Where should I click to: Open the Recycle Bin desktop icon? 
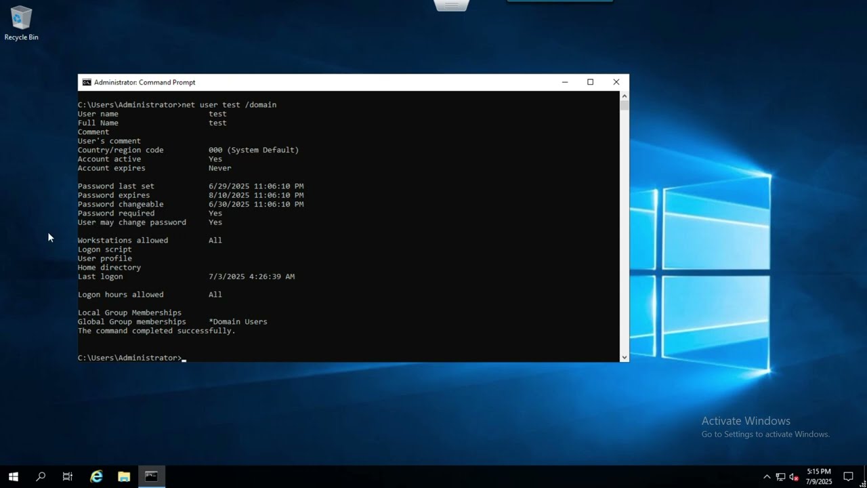click(x=21, y=24)
